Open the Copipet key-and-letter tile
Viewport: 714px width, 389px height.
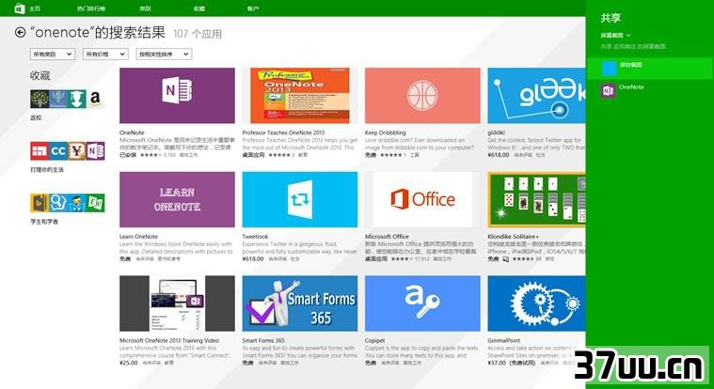click(422, 303)
